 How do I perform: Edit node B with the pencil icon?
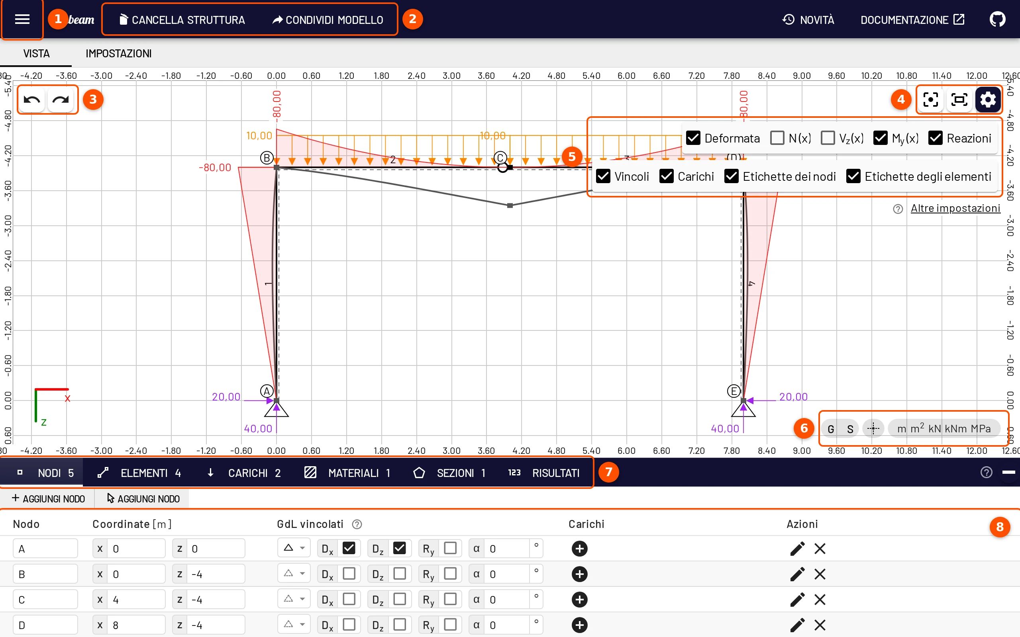797,574
